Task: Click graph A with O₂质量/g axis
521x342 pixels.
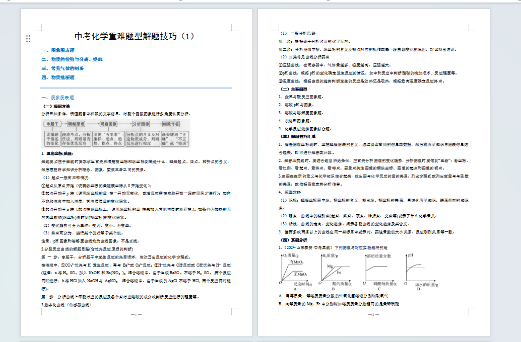Action: pyautogui.click(x=296, y=272)
